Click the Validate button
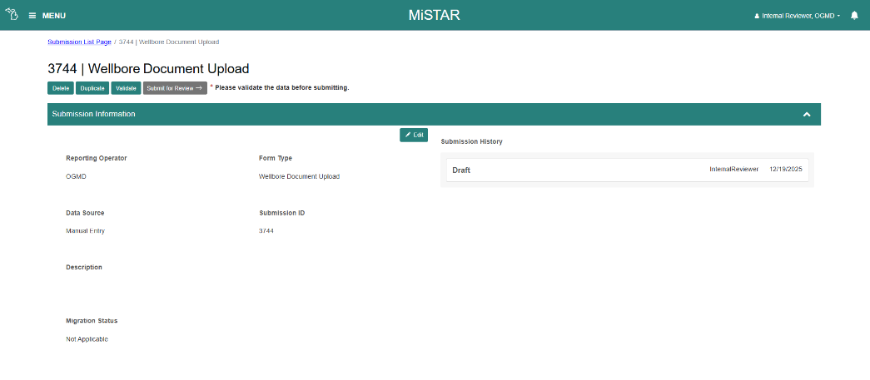This screenshot has height=380, width=870. tap(126, 88)
